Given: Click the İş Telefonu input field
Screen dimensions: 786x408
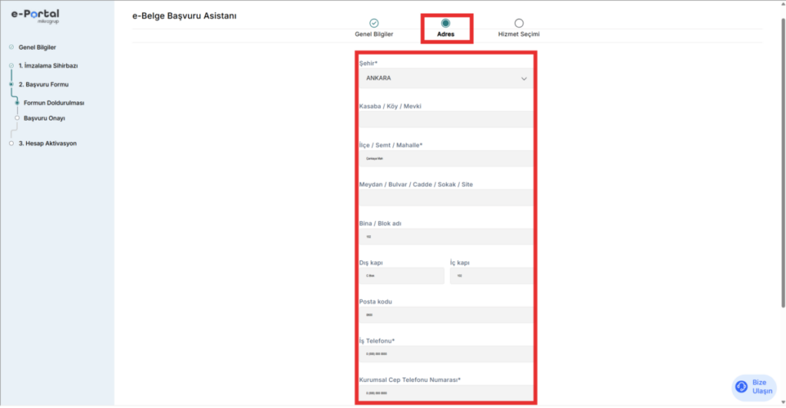Looking at the screenshot, I should coord(446,354).
